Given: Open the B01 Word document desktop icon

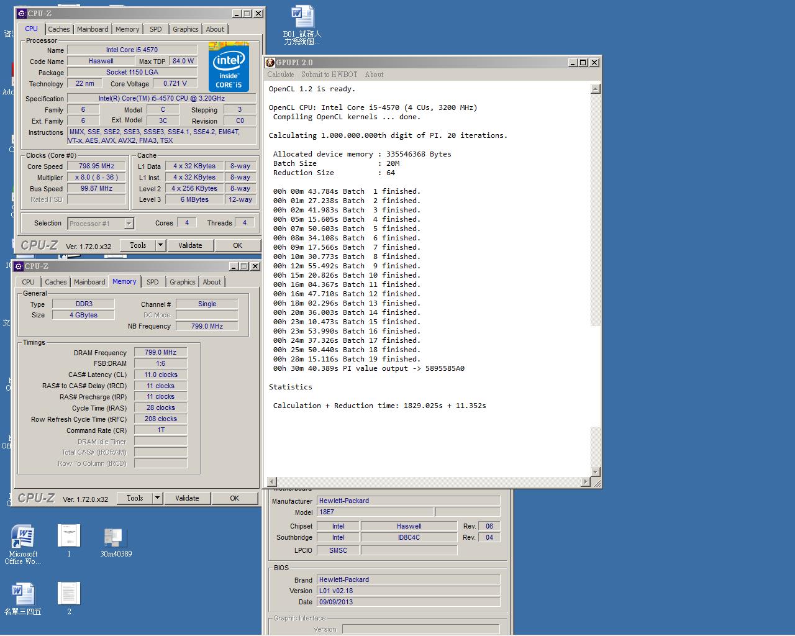Looking at the screenshot, I should tap(302, 25).
